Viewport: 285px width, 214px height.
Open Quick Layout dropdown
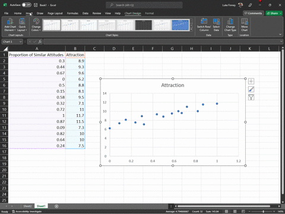tap(22, 25)
